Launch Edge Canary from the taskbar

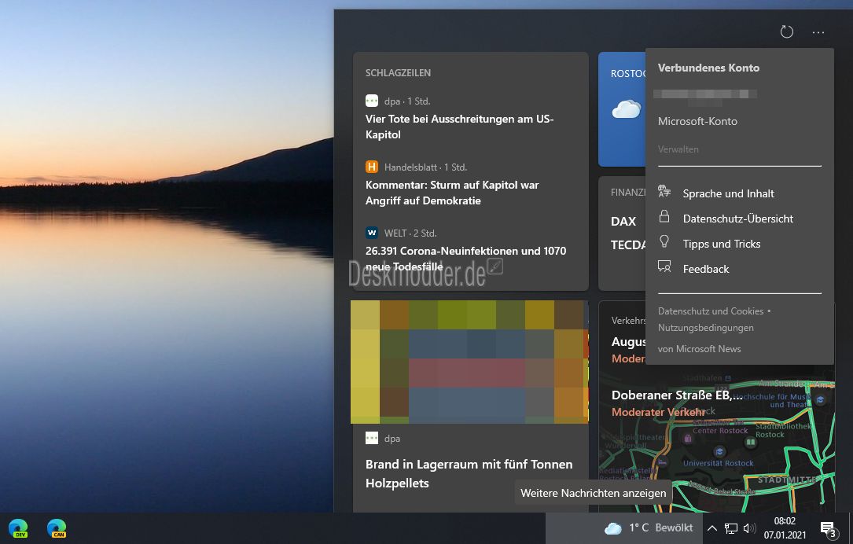click(x=56, y=528)
